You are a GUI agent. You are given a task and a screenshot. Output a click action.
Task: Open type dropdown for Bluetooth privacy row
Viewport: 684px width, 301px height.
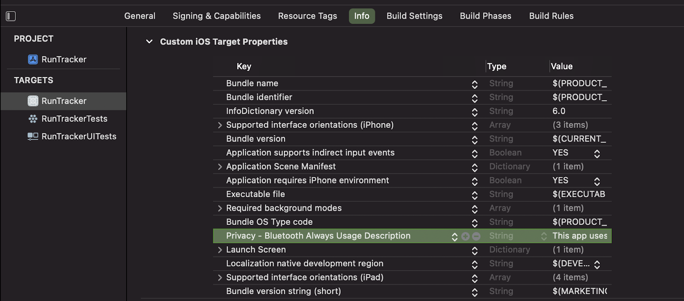coord(543,236)
